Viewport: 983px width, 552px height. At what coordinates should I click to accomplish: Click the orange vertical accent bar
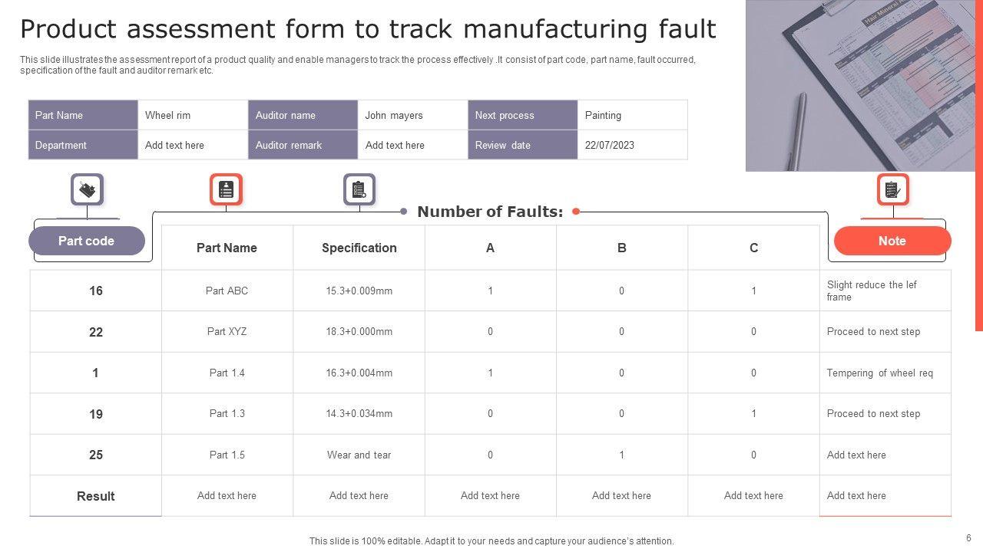point(979,165)
